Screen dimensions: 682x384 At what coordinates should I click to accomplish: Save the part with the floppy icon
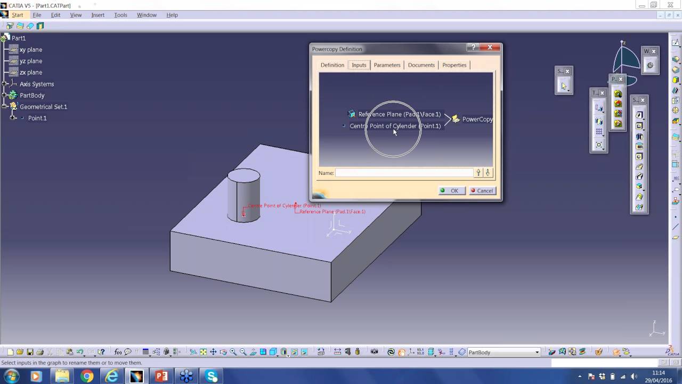(30, 352)
